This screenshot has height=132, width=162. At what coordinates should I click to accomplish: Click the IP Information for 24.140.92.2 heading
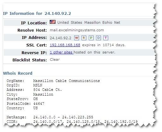pos(37,14)
